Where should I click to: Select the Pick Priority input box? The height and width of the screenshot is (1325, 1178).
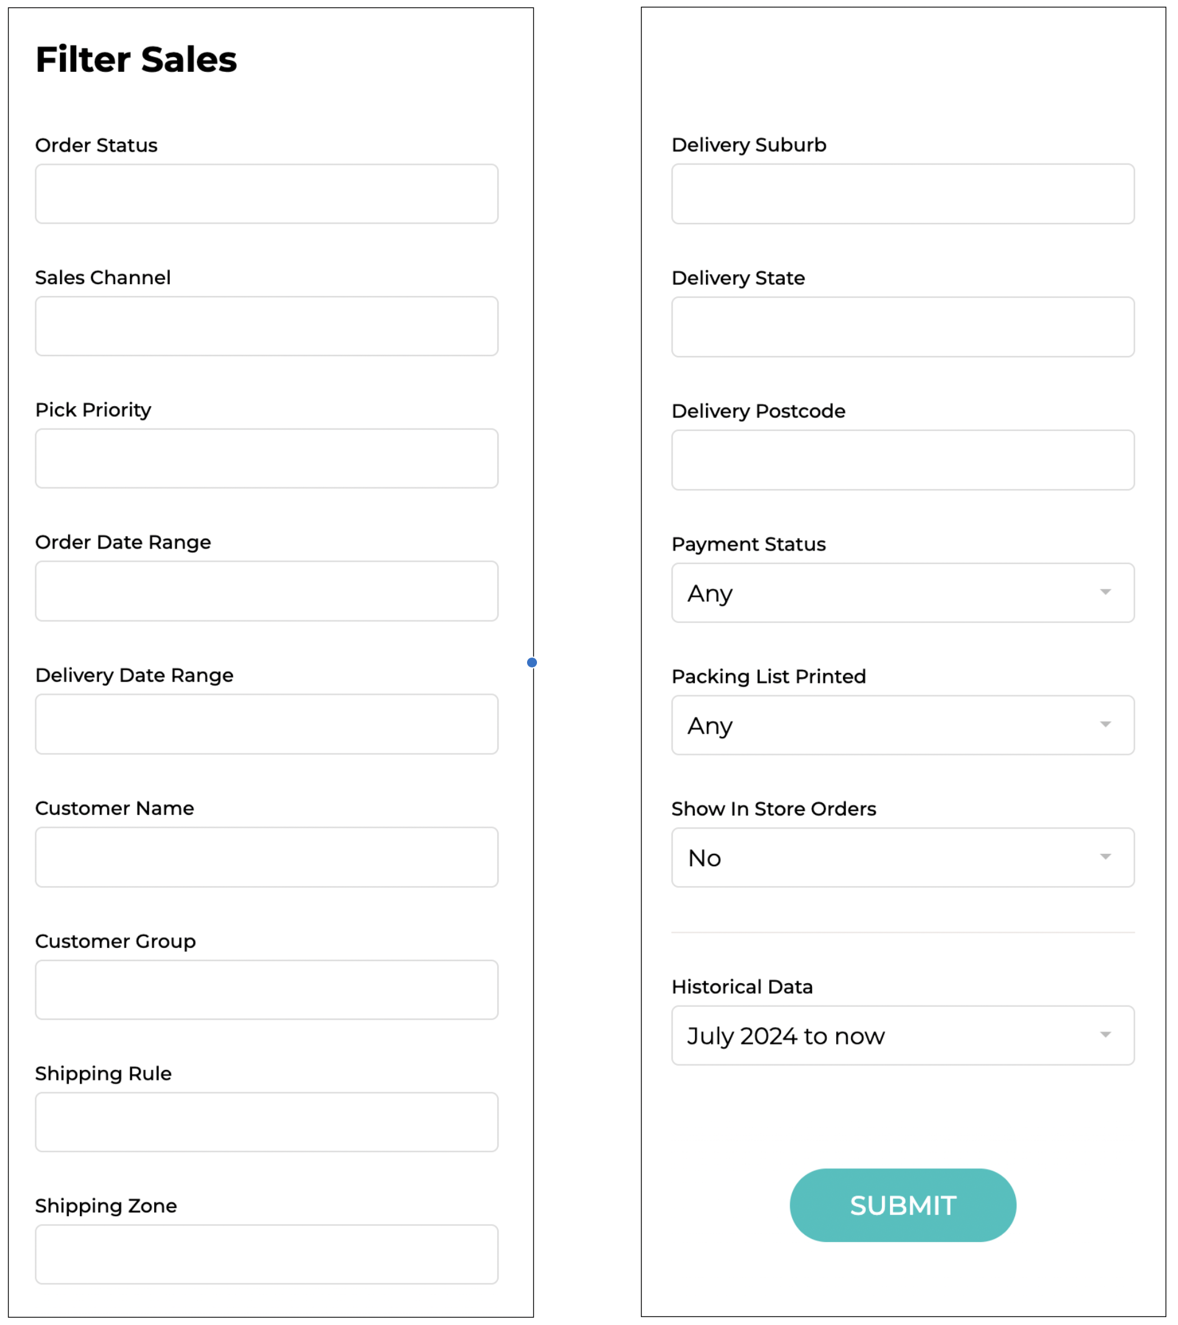pos(266,458)
